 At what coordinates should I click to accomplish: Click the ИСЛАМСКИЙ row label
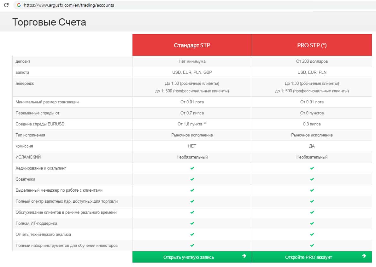pos(28,157)
